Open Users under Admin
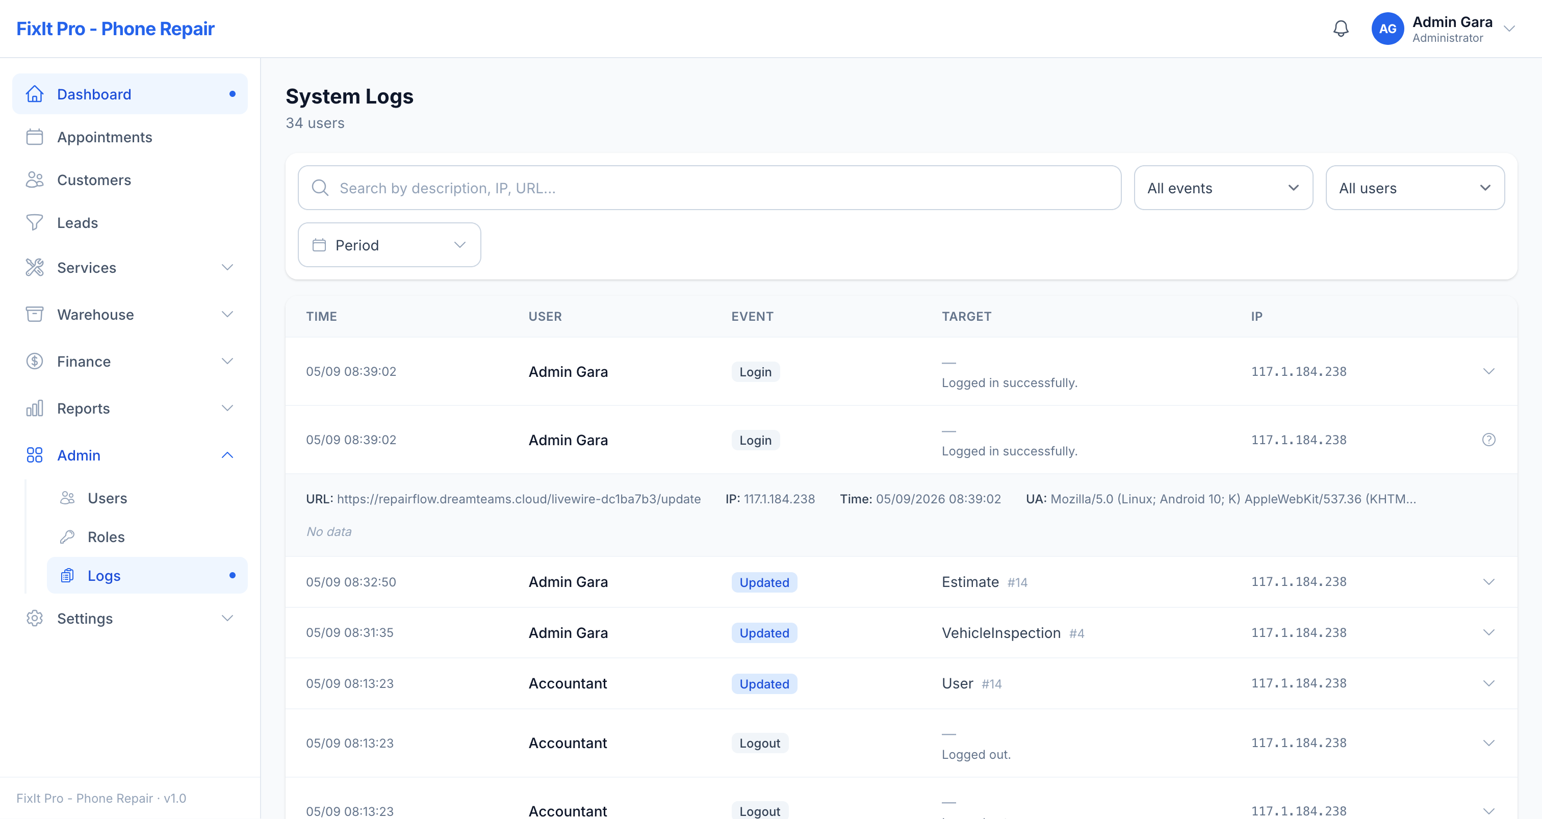1542x819 pixels. click(x=147, y=498)
